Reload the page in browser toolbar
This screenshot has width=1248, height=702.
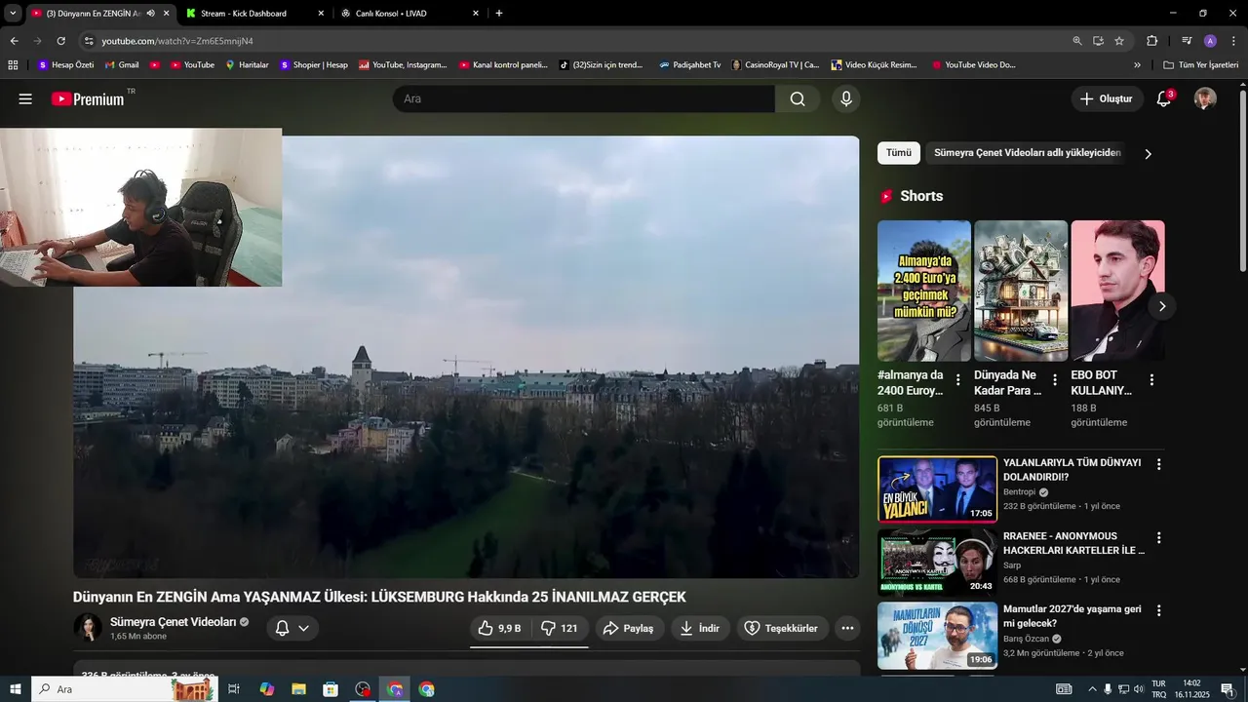click(x=60, y=41)
